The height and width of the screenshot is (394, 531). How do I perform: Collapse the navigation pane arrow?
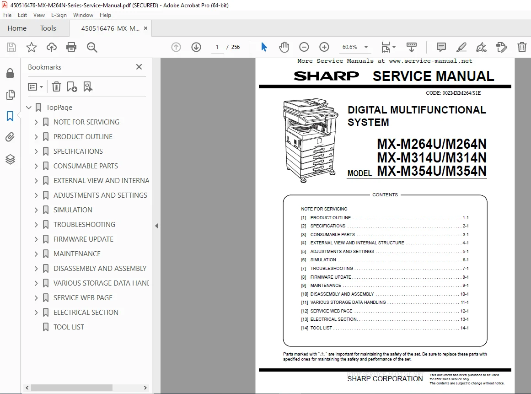coord(156,226)
